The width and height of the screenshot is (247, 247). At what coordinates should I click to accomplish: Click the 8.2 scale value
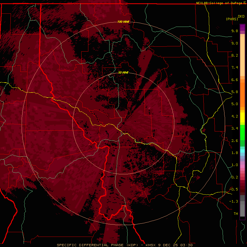(235, 55)
